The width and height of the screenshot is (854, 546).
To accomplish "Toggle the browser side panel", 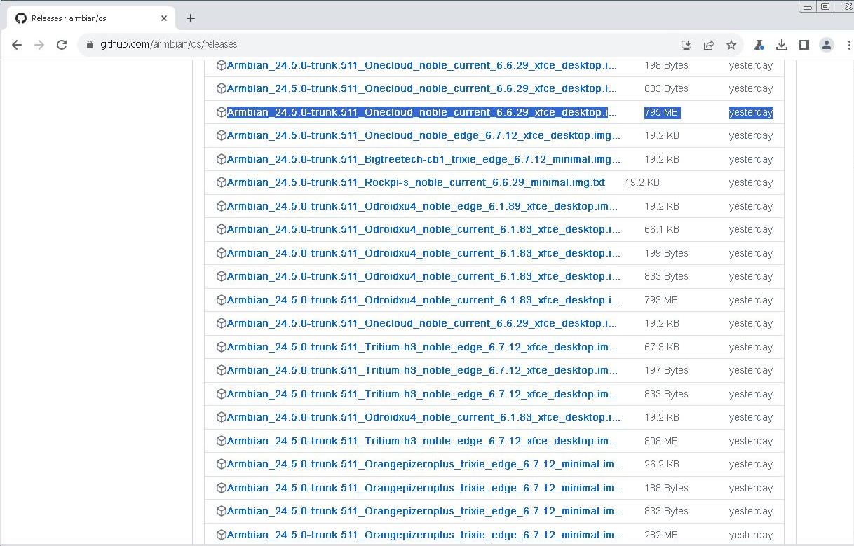I will point(804,45).
